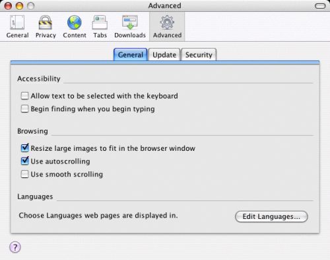
Task: Enable Allow text to be selected with keyboard
Action: [24, 96]
